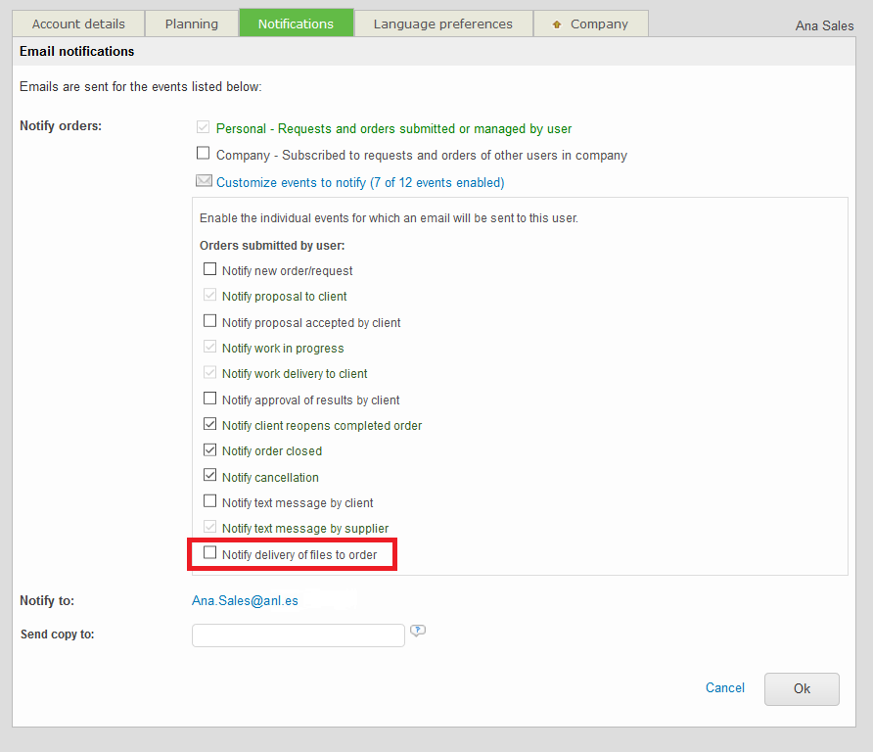The width and height of the screenshot is (873, 752).
Task: Disable Notify order closed checkbox
Action: pyautogui.click(x=209, y=450)
